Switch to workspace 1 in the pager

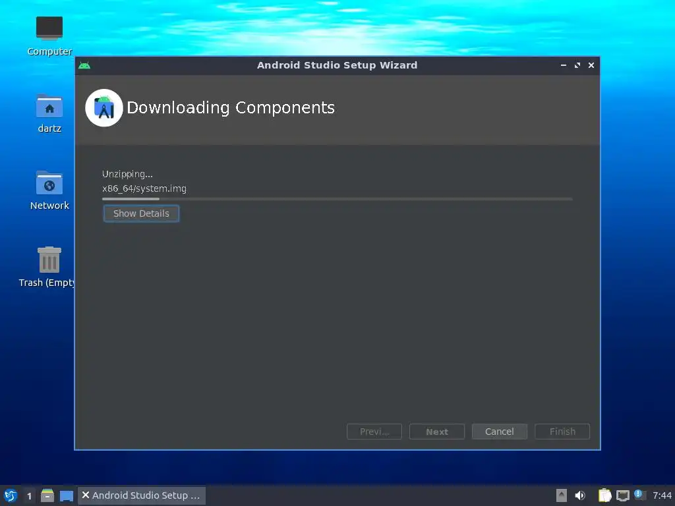click(x=29, y=496)
